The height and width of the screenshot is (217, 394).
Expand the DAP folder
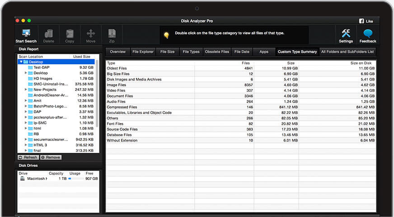click(26, 112)
